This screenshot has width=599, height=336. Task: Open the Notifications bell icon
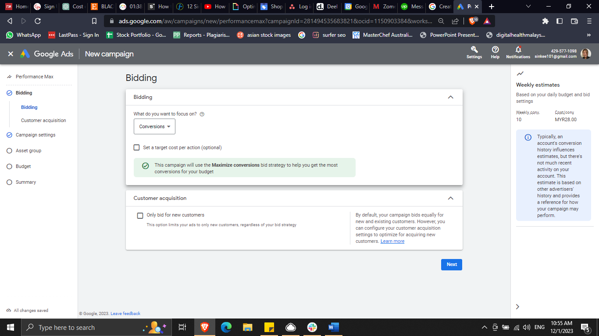518,50
